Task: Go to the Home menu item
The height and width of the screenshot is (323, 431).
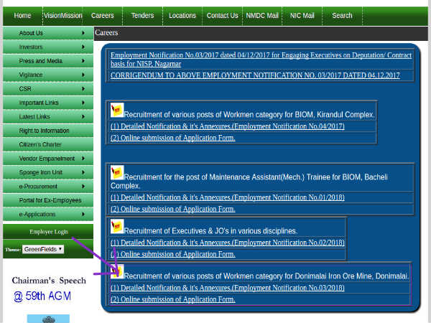Action: click(22, 16)
